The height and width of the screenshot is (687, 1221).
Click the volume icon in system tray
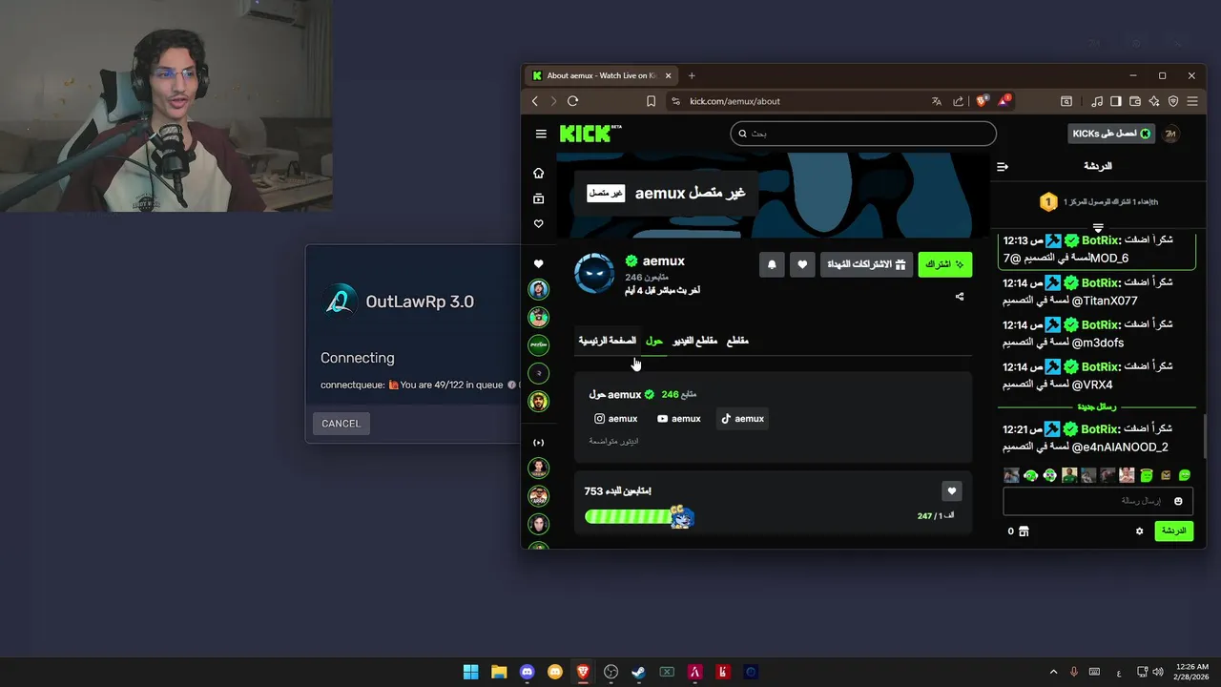[x=1158, y=672]
